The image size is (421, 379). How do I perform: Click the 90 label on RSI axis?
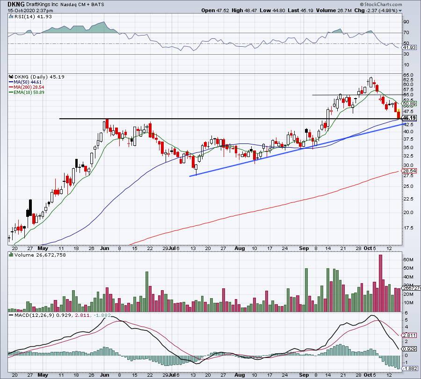[406, 21]
